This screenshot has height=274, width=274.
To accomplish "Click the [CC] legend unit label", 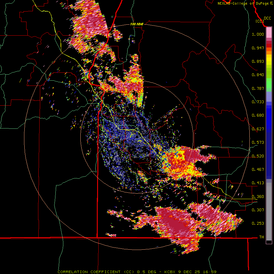I will [260, 21].
